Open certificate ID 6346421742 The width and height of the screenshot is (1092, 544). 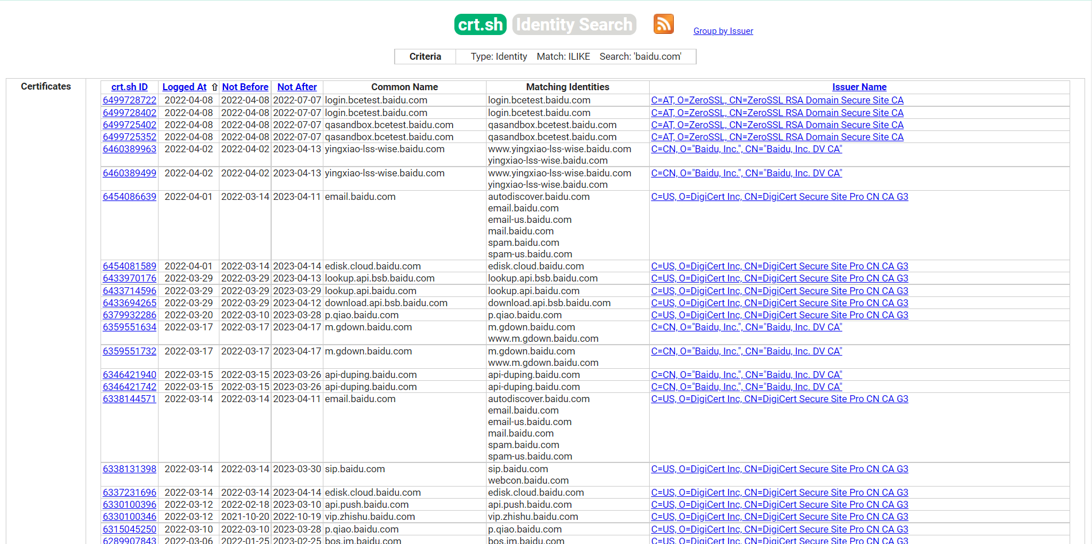point(129,387)
